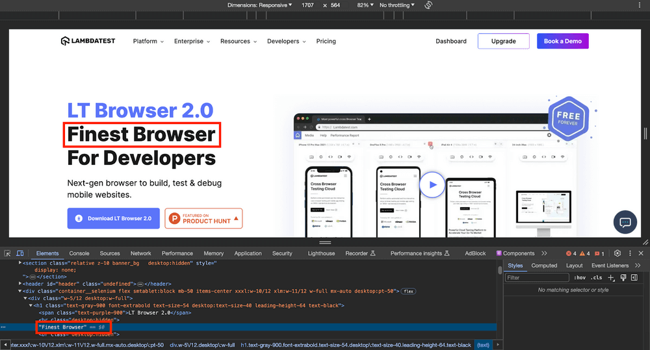The height and width of the screenshot is (350, 650).
Task: Show more DevTools tabs chevron
Action: click(544, 253)
